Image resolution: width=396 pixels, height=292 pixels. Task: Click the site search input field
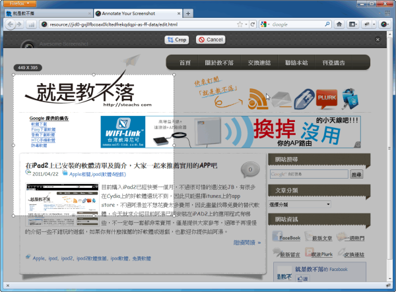coord(309,174)
